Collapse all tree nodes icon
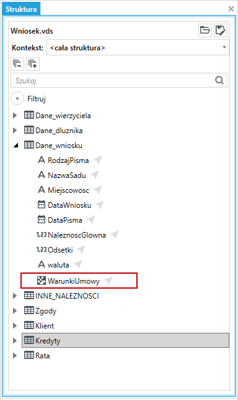Screen dimensions: 238x400 pyautogui.click(x=17, y=64)
